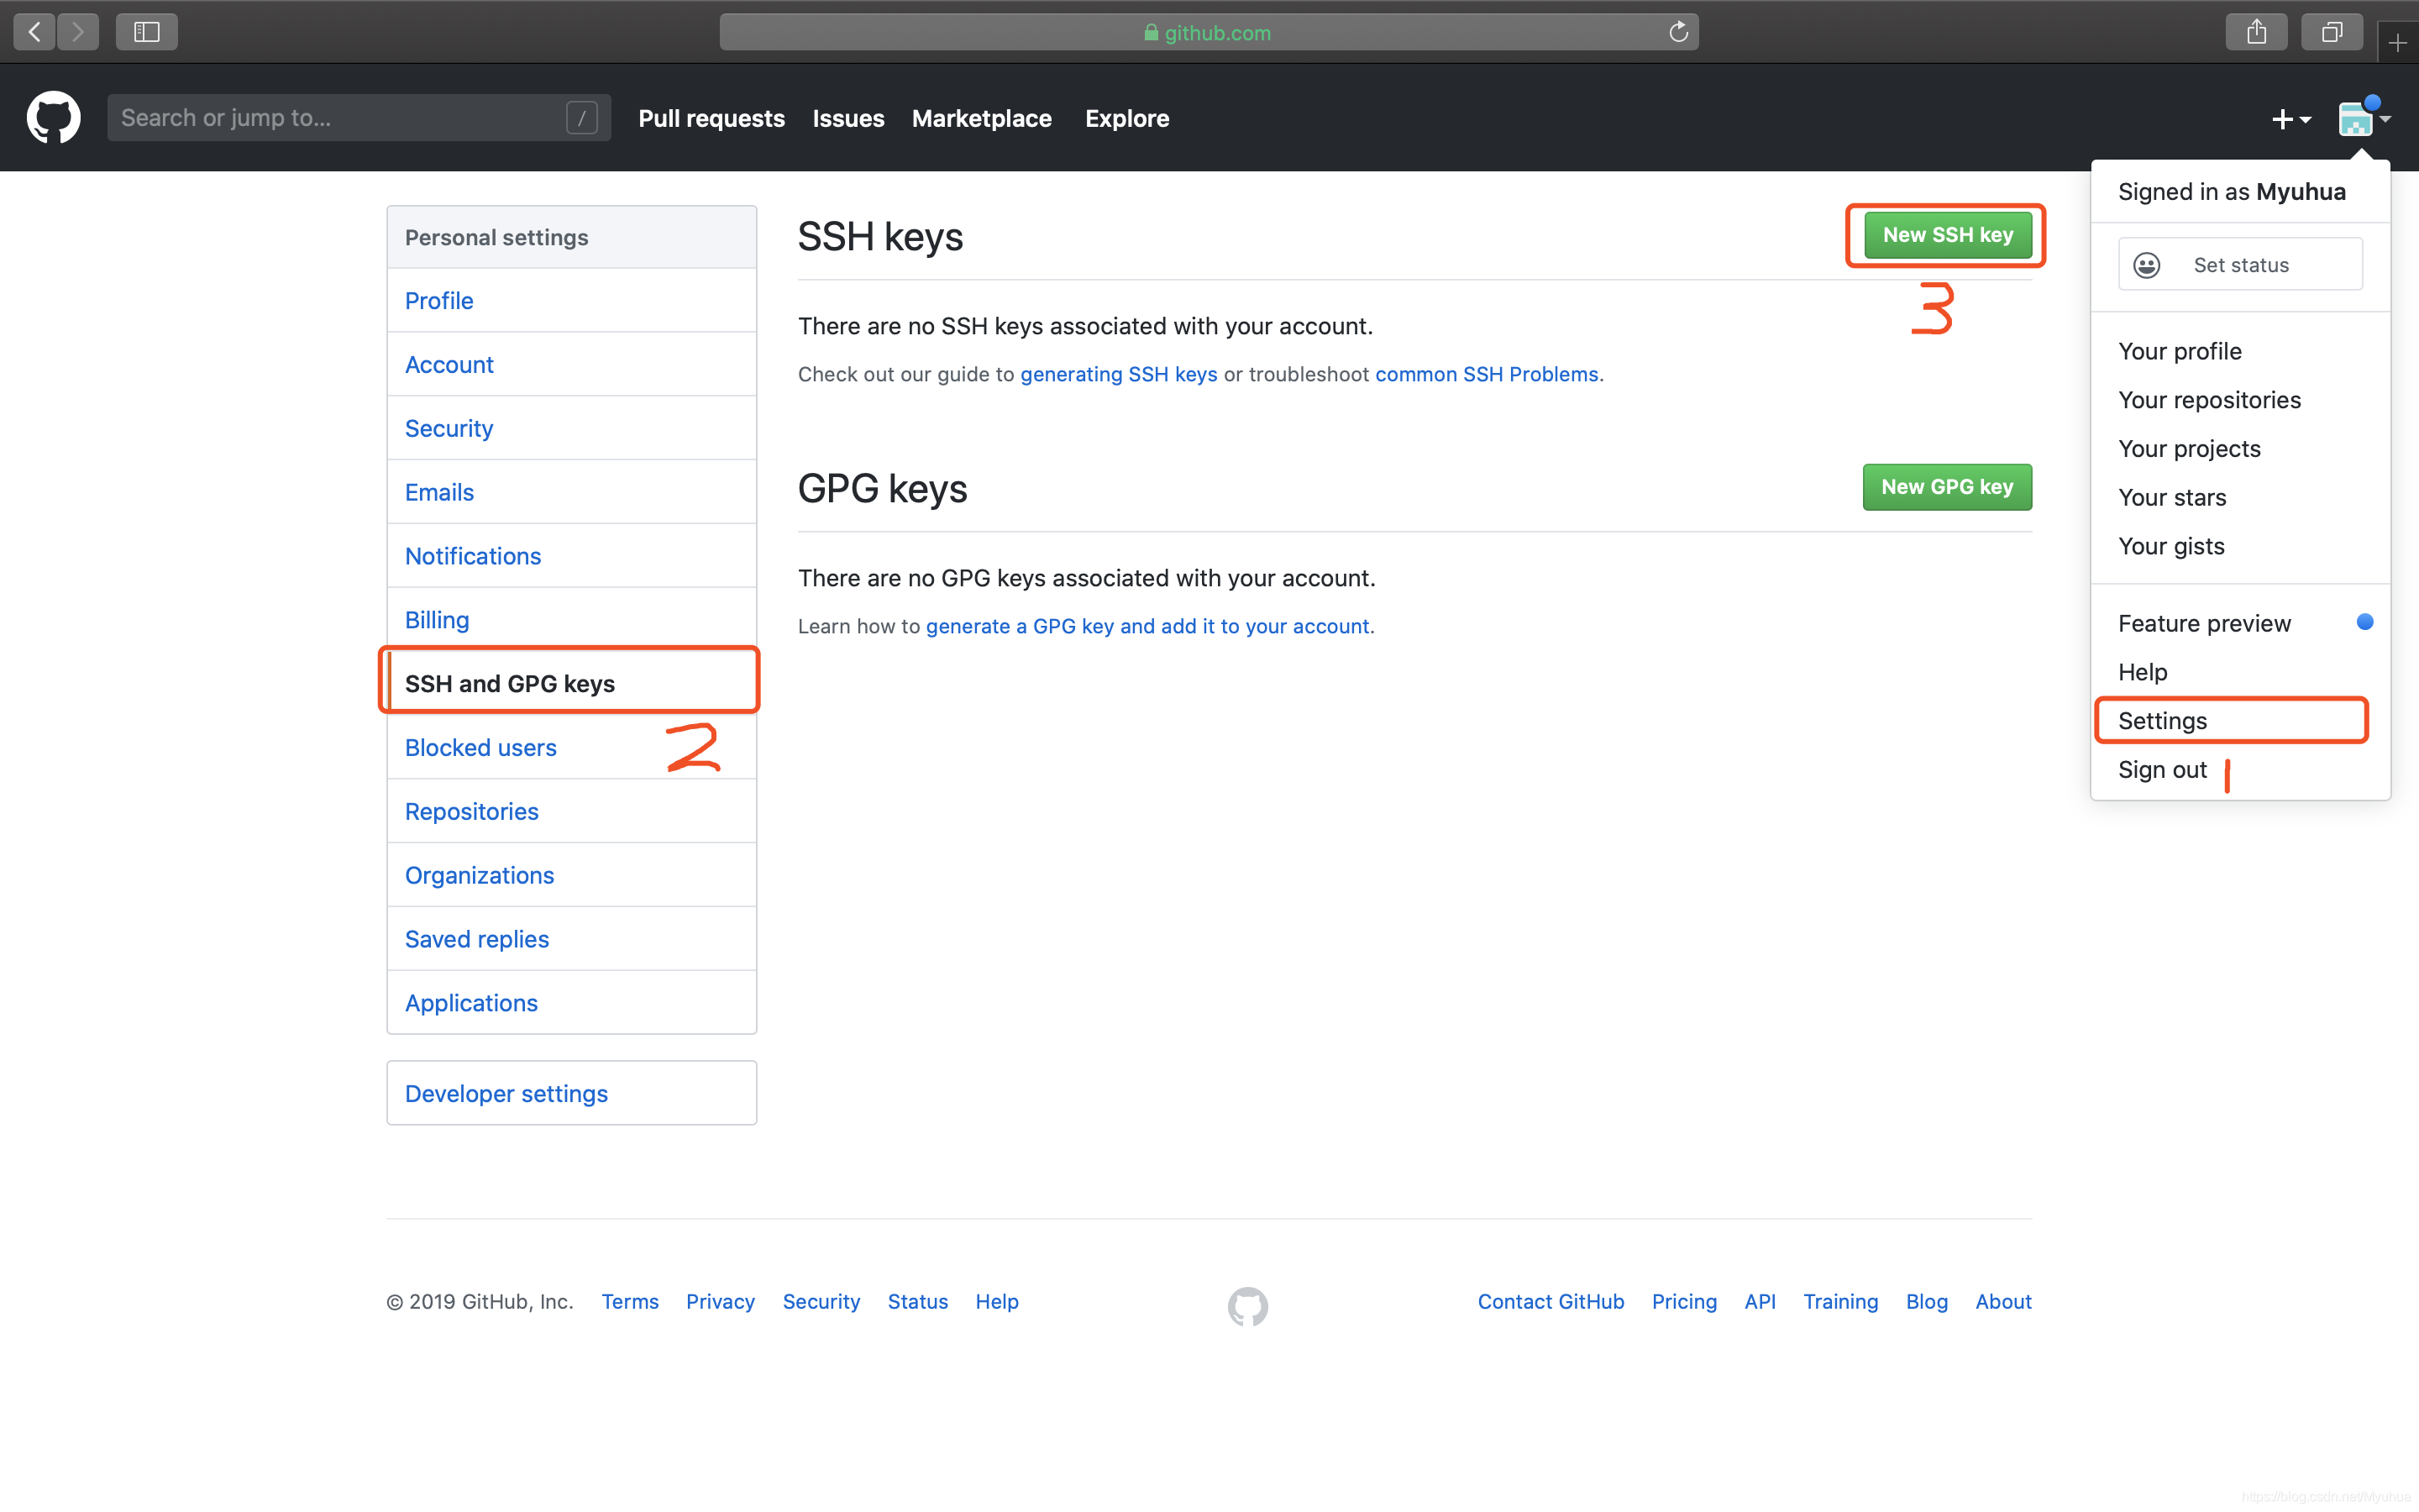Choose Your profile in the user menu
The width and height of the screenshot is (2419, 1512).
pos(2240,351)
